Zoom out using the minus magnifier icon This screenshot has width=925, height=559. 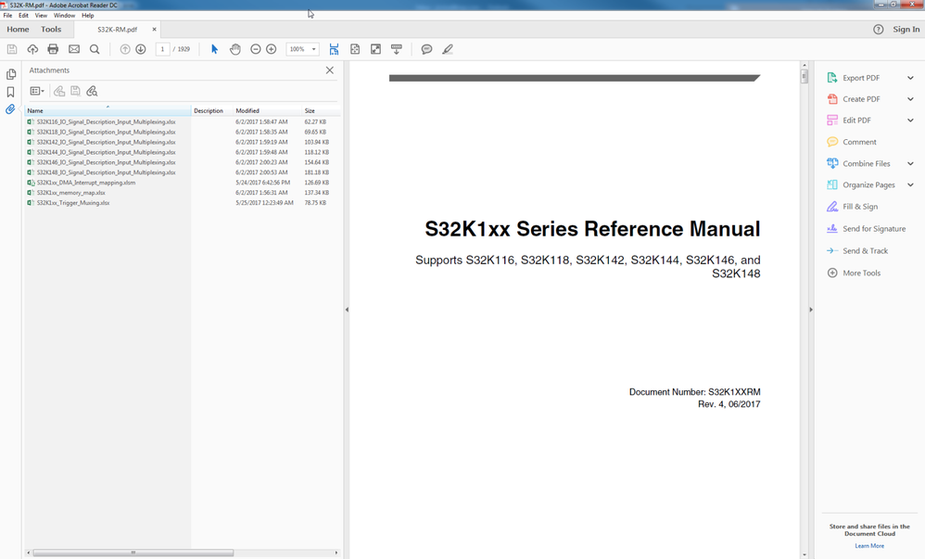(x=255, y=49)
